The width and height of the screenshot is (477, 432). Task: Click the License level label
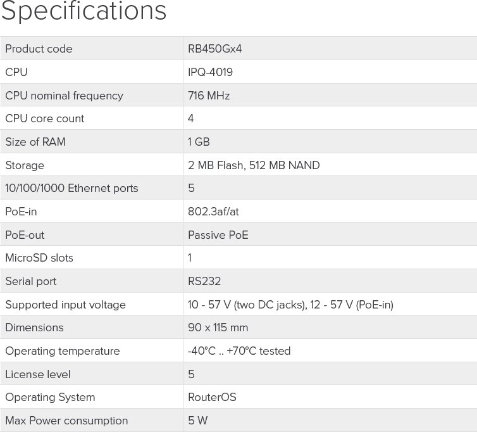click(38, 374)
